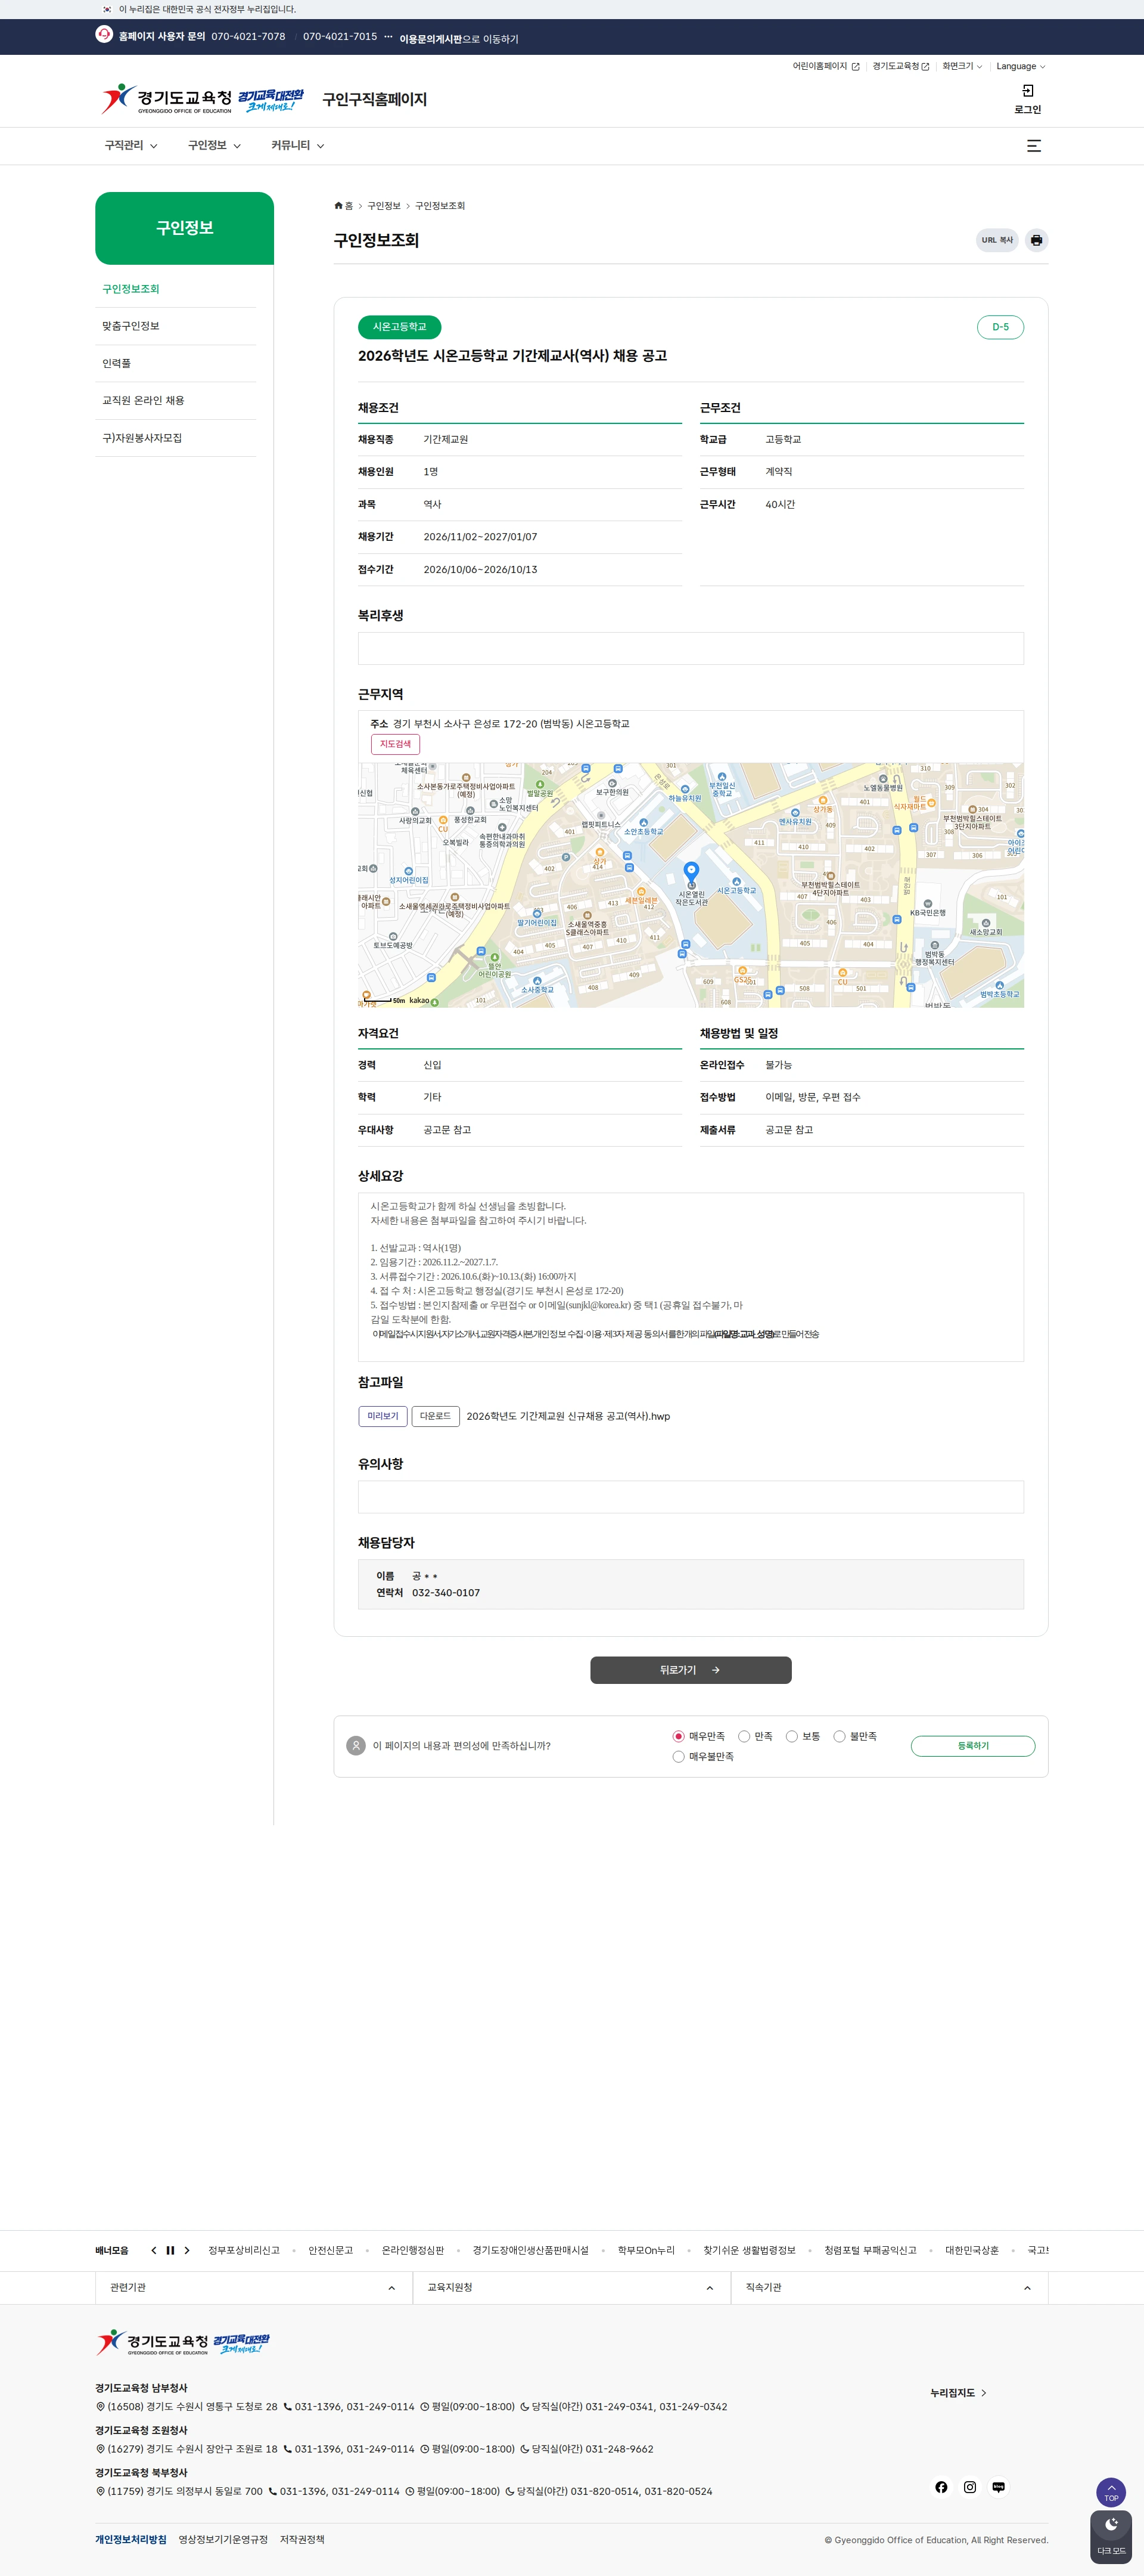Open the blog icon in footer
Screen dimensions: 1144x2576
(x=998, y=2487)
